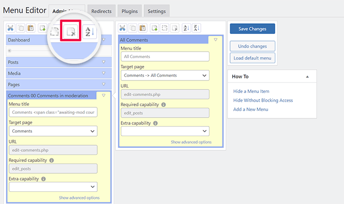
Task: Open Hide Without Blocking Access link
Action: click(x=263, y=100)
